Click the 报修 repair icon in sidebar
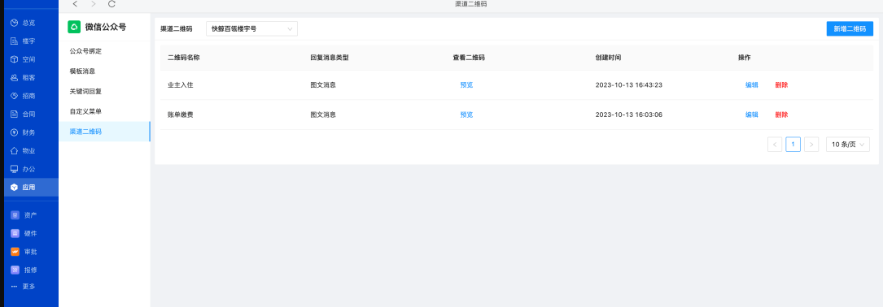This screenshot has height=307, width=883. tap(15, 270)
